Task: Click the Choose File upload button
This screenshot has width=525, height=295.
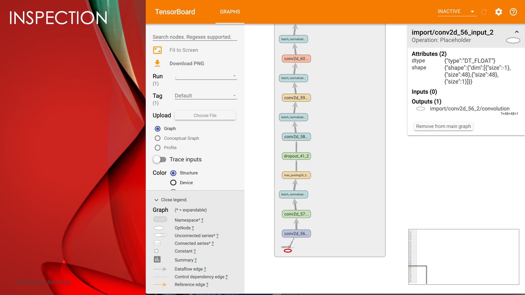Action: 205,115
